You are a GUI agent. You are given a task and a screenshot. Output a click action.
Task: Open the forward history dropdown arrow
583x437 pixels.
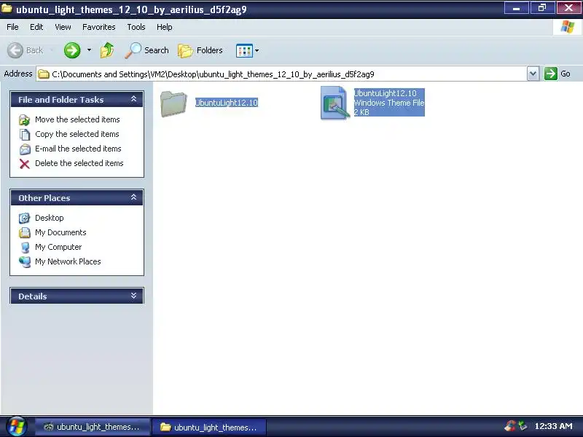pyautogui.click(x=89, y=50)
